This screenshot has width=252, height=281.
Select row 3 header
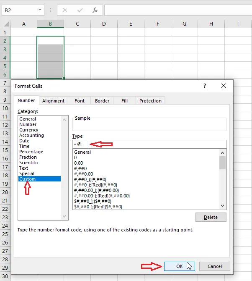click(5, 49)
